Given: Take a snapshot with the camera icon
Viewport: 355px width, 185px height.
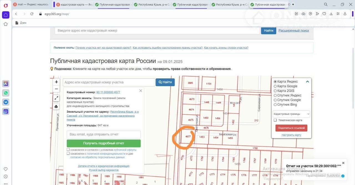Looking at the screenshot, I should tap(303, 14).
